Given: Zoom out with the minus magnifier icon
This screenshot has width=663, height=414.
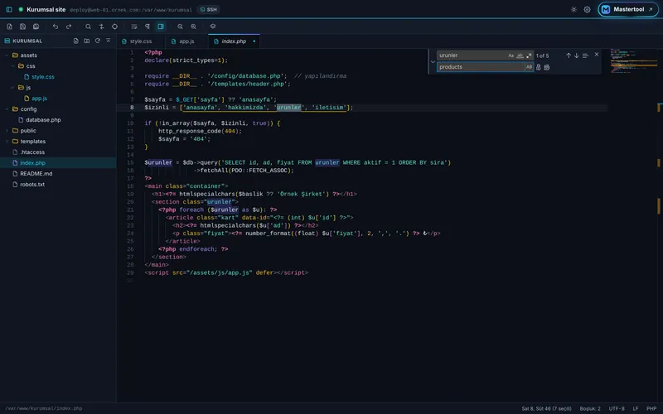Looking at the screenshot, I should pos(180,26).
